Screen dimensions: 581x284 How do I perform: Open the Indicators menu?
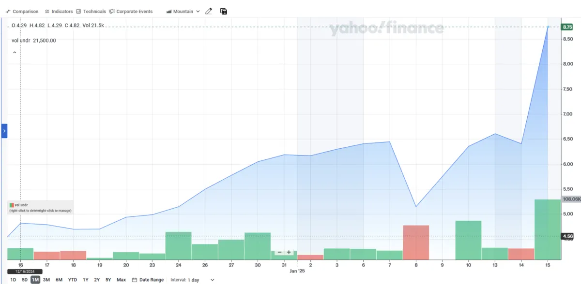click(x=58, y=11)
